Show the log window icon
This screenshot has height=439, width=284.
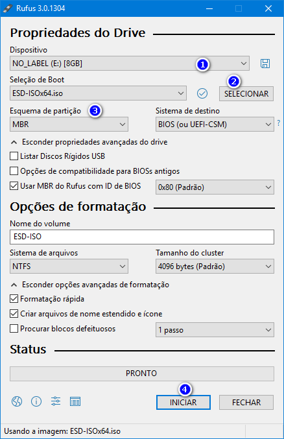75,401
